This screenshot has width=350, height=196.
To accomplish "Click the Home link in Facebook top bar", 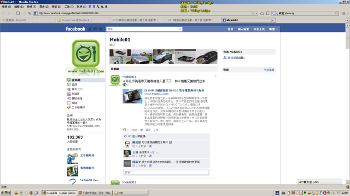I will point(230,29).
